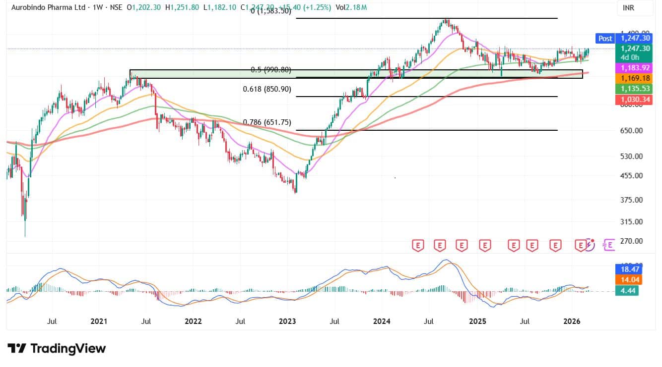This screenshot has height=367, width=662.
Task: Click the 315.00 price axis label
Action: coord(631,222)
